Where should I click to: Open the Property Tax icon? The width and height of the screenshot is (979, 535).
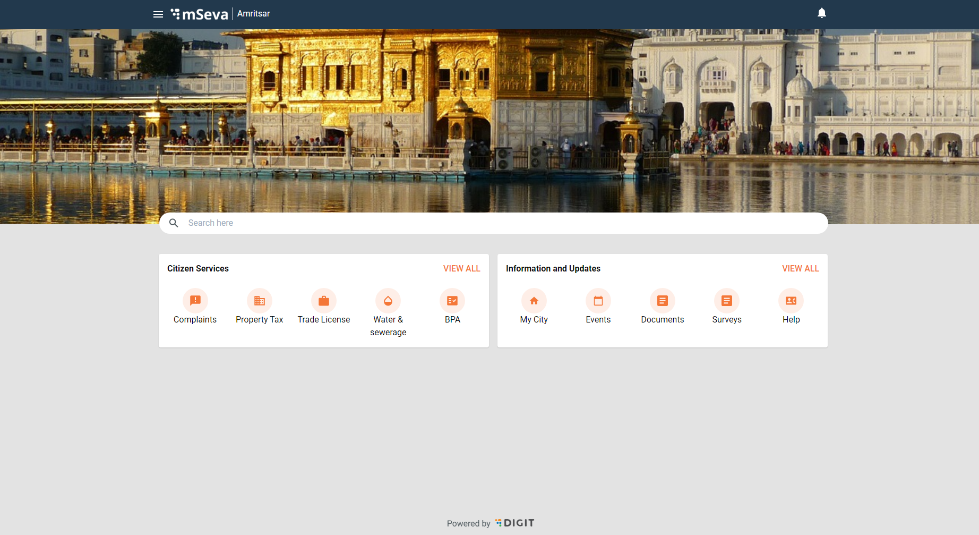[259, 301]
